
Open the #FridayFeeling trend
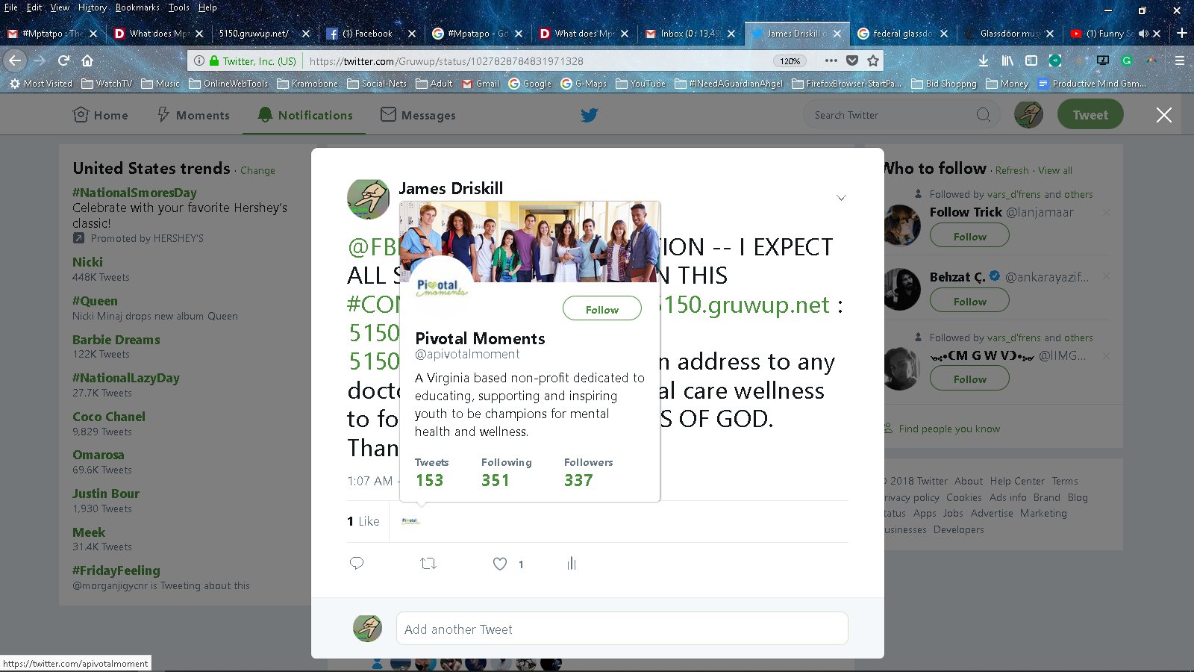116,570
